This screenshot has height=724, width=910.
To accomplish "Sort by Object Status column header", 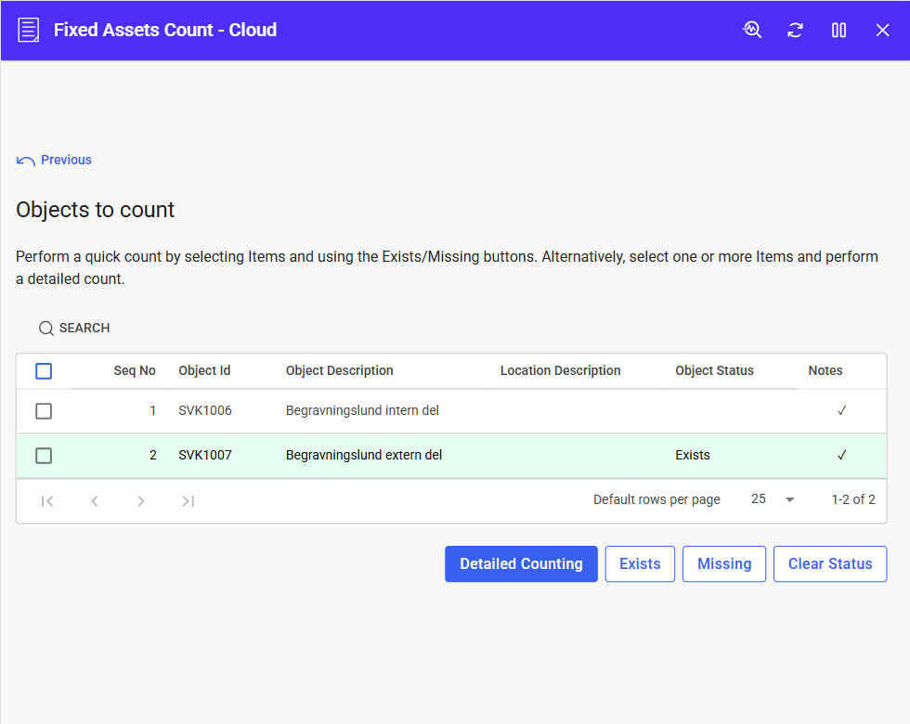I will coord(714,370).
